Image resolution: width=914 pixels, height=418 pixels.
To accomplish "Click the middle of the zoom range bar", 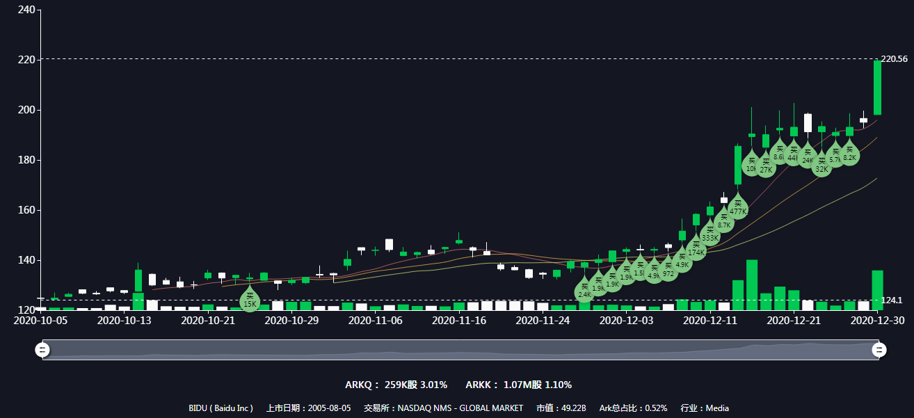I will [x=461, y=350].
